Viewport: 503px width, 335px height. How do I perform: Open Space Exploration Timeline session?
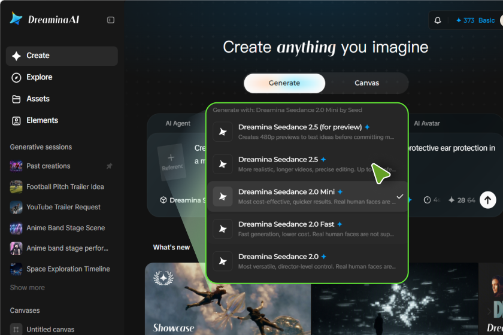(x=62, y=269)
